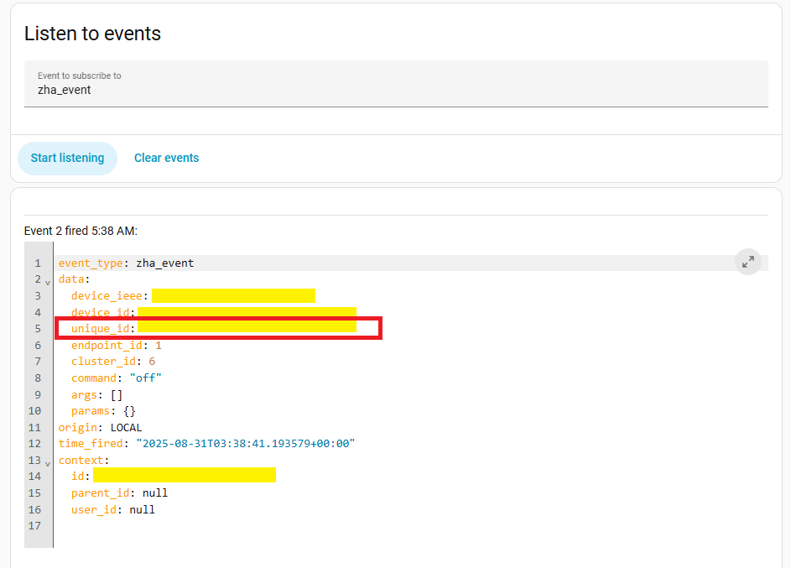The width and height of the screenshot is (791, 568).
Task: Select the highlighted unique_id key
Action: (102, 328)
